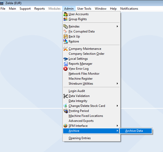
Task: Click the Company Maintenance tools icon
Action: tap(66, 49)
